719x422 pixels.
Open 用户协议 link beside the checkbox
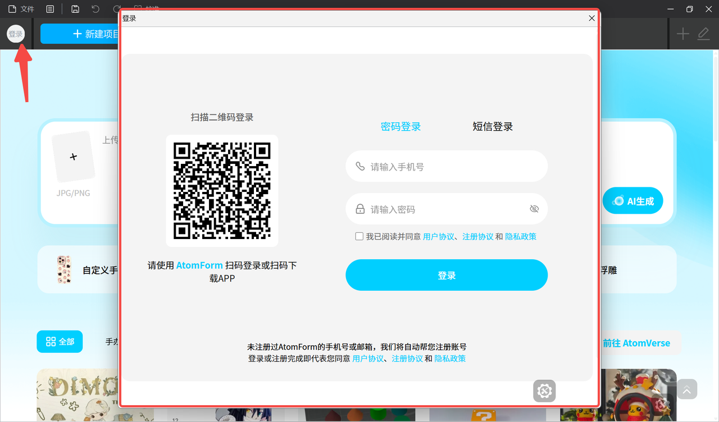438,237
